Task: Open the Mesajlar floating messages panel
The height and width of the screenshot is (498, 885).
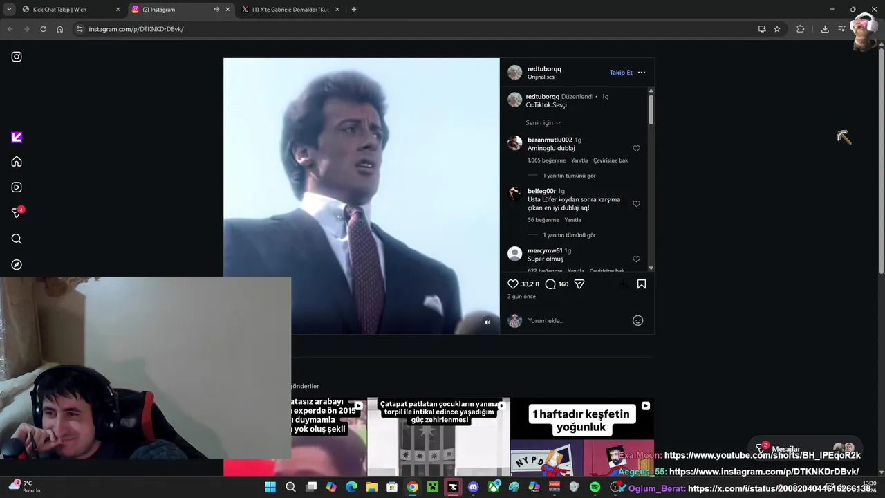Action: 805,448
